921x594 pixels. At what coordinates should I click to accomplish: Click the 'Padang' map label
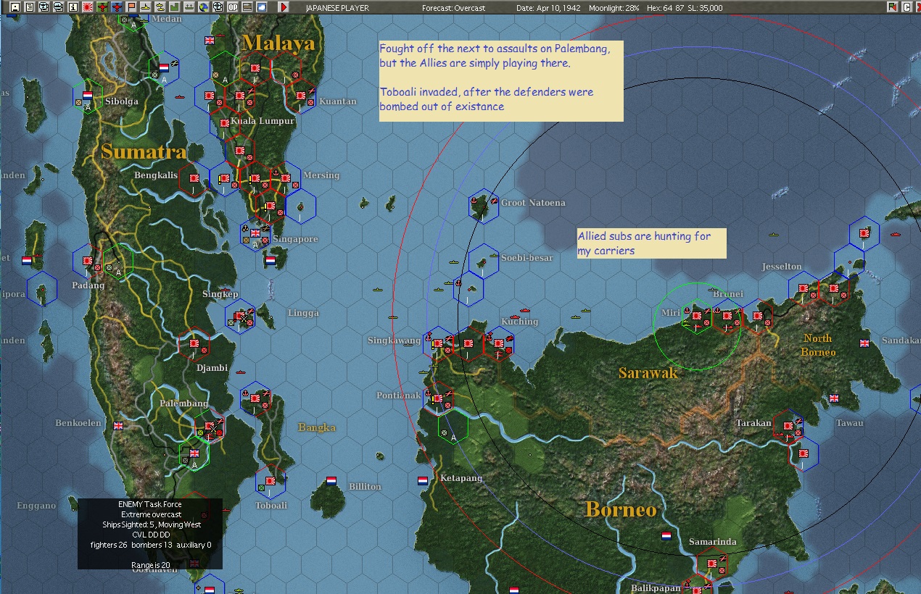click(x=88, y=285)
